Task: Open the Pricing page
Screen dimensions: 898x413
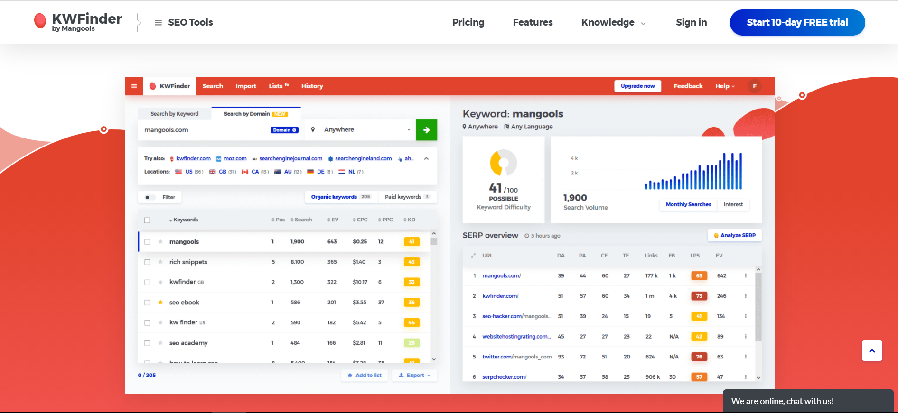Action: click(468, 22)
